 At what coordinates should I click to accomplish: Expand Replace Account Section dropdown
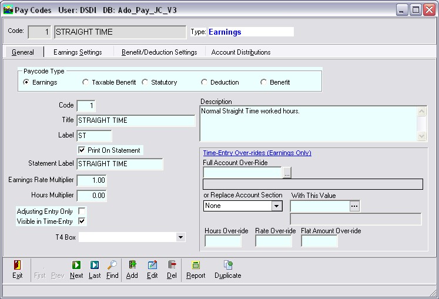click(277, 206)
